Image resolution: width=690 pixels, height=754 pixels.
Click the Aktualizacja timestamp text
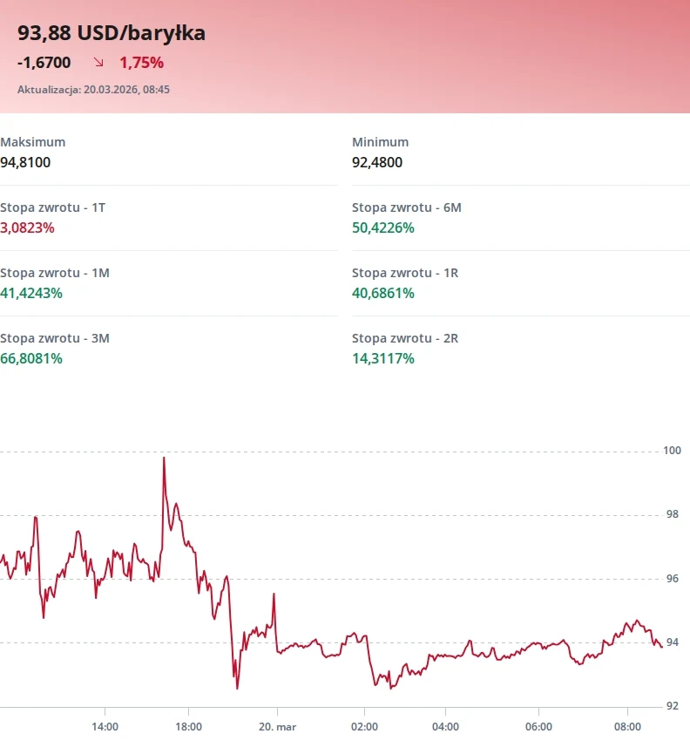point(93,90)
